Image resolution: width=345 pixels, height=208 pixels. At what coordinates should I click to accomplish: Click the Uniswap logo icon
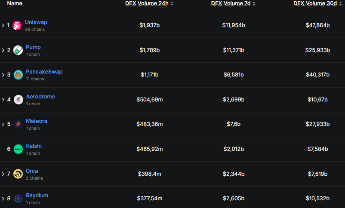pyautogui.click(x=17, y=25)
